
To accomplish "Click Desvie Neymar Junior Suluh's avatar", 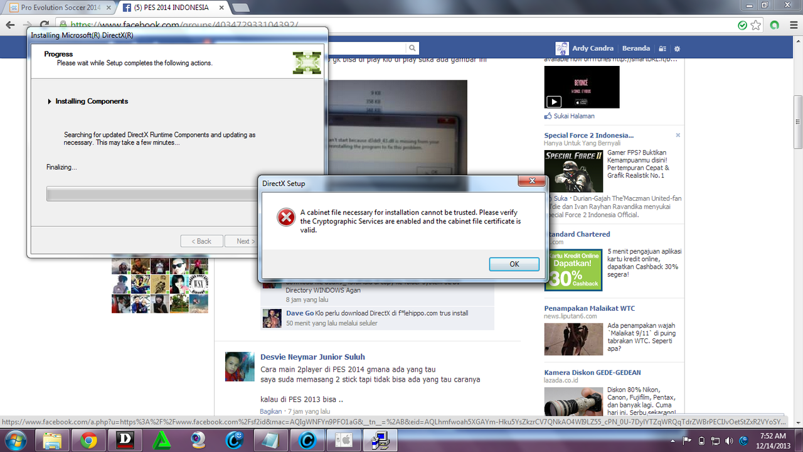I will [x=240, y=367].
